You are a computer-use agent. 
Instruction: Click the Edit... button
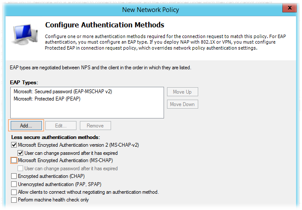[x=61, y=126]
